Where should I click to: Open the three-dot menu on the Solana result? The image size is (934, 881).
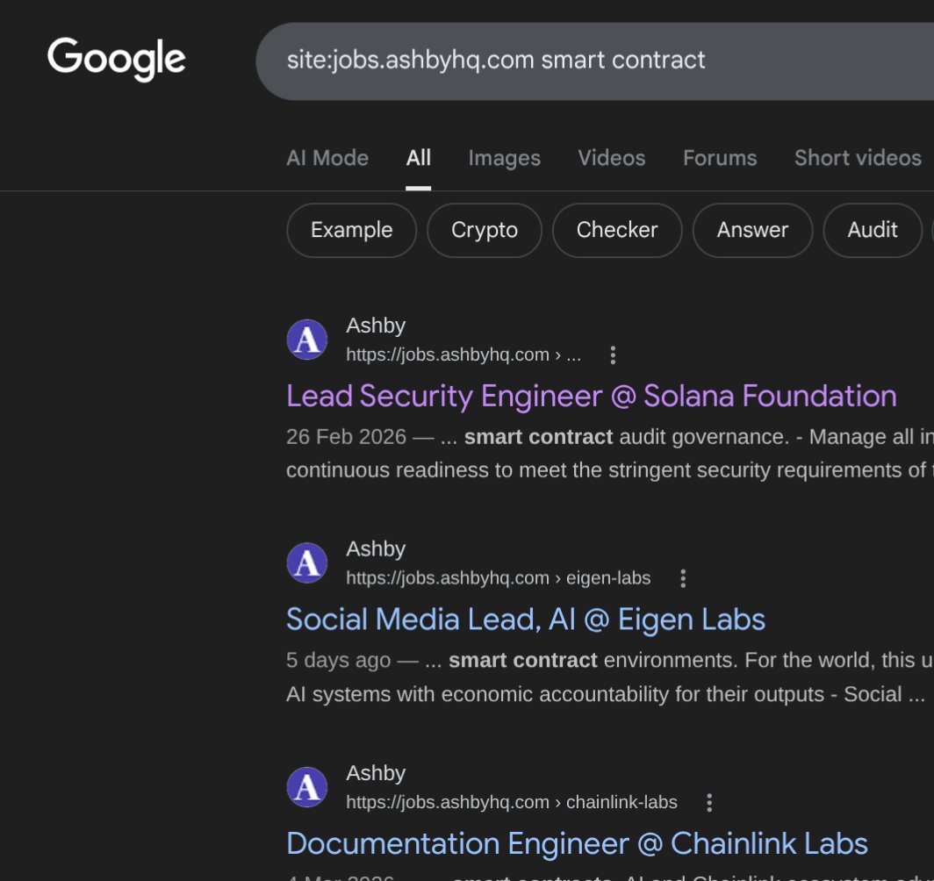click(612, 355)
